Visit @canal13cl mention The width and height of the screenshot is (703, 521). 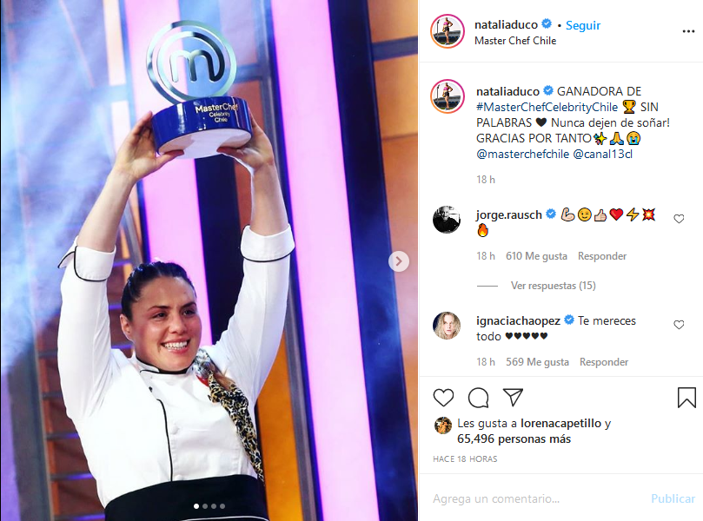point(602,154)
